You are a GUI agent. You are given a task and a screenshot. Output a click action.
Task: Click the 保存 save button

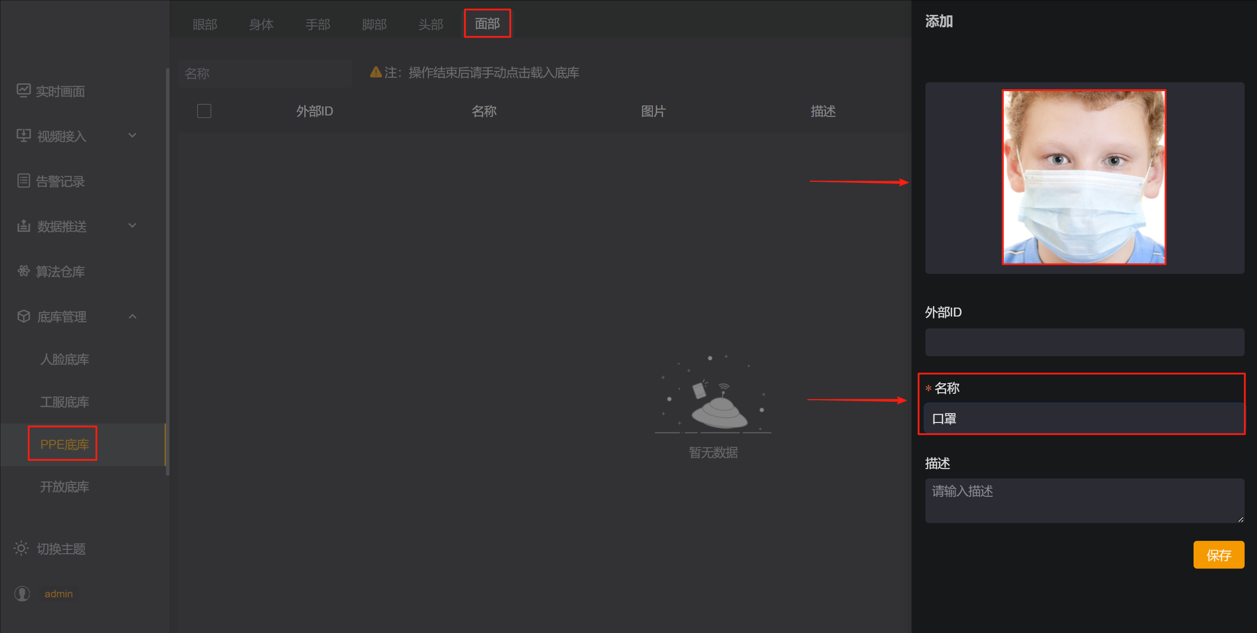tap(1219, 555)
